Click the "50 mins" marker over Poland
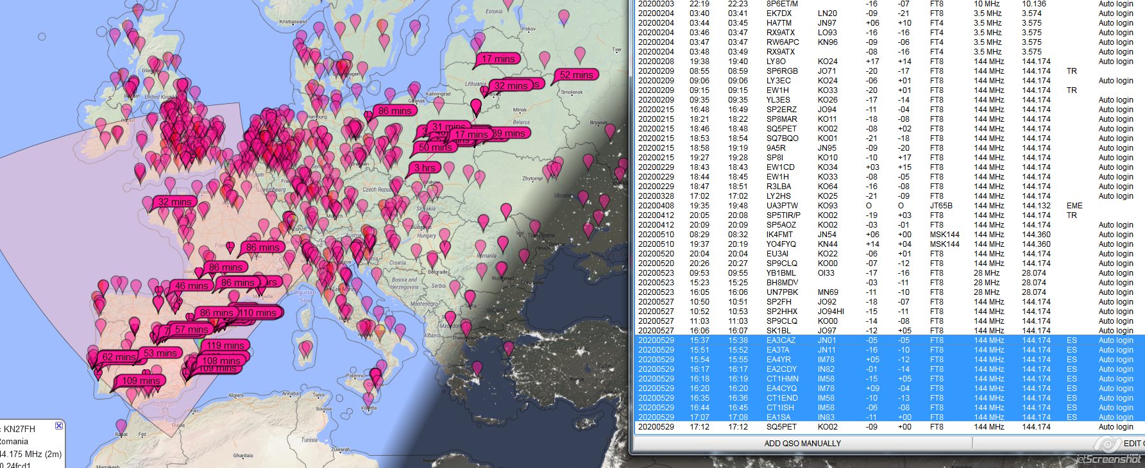1145x468 pixels. coord(436,147)
